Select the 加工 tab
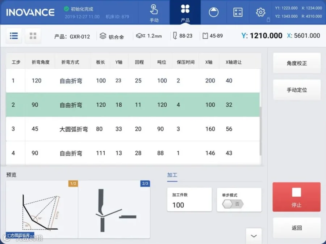The image size is (326, 244). pos(172,175)
